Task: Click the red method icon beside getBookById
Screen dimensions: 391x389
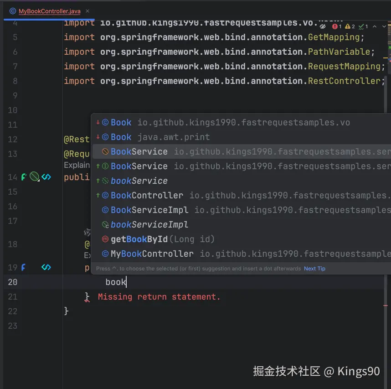Action: [105, 239]
